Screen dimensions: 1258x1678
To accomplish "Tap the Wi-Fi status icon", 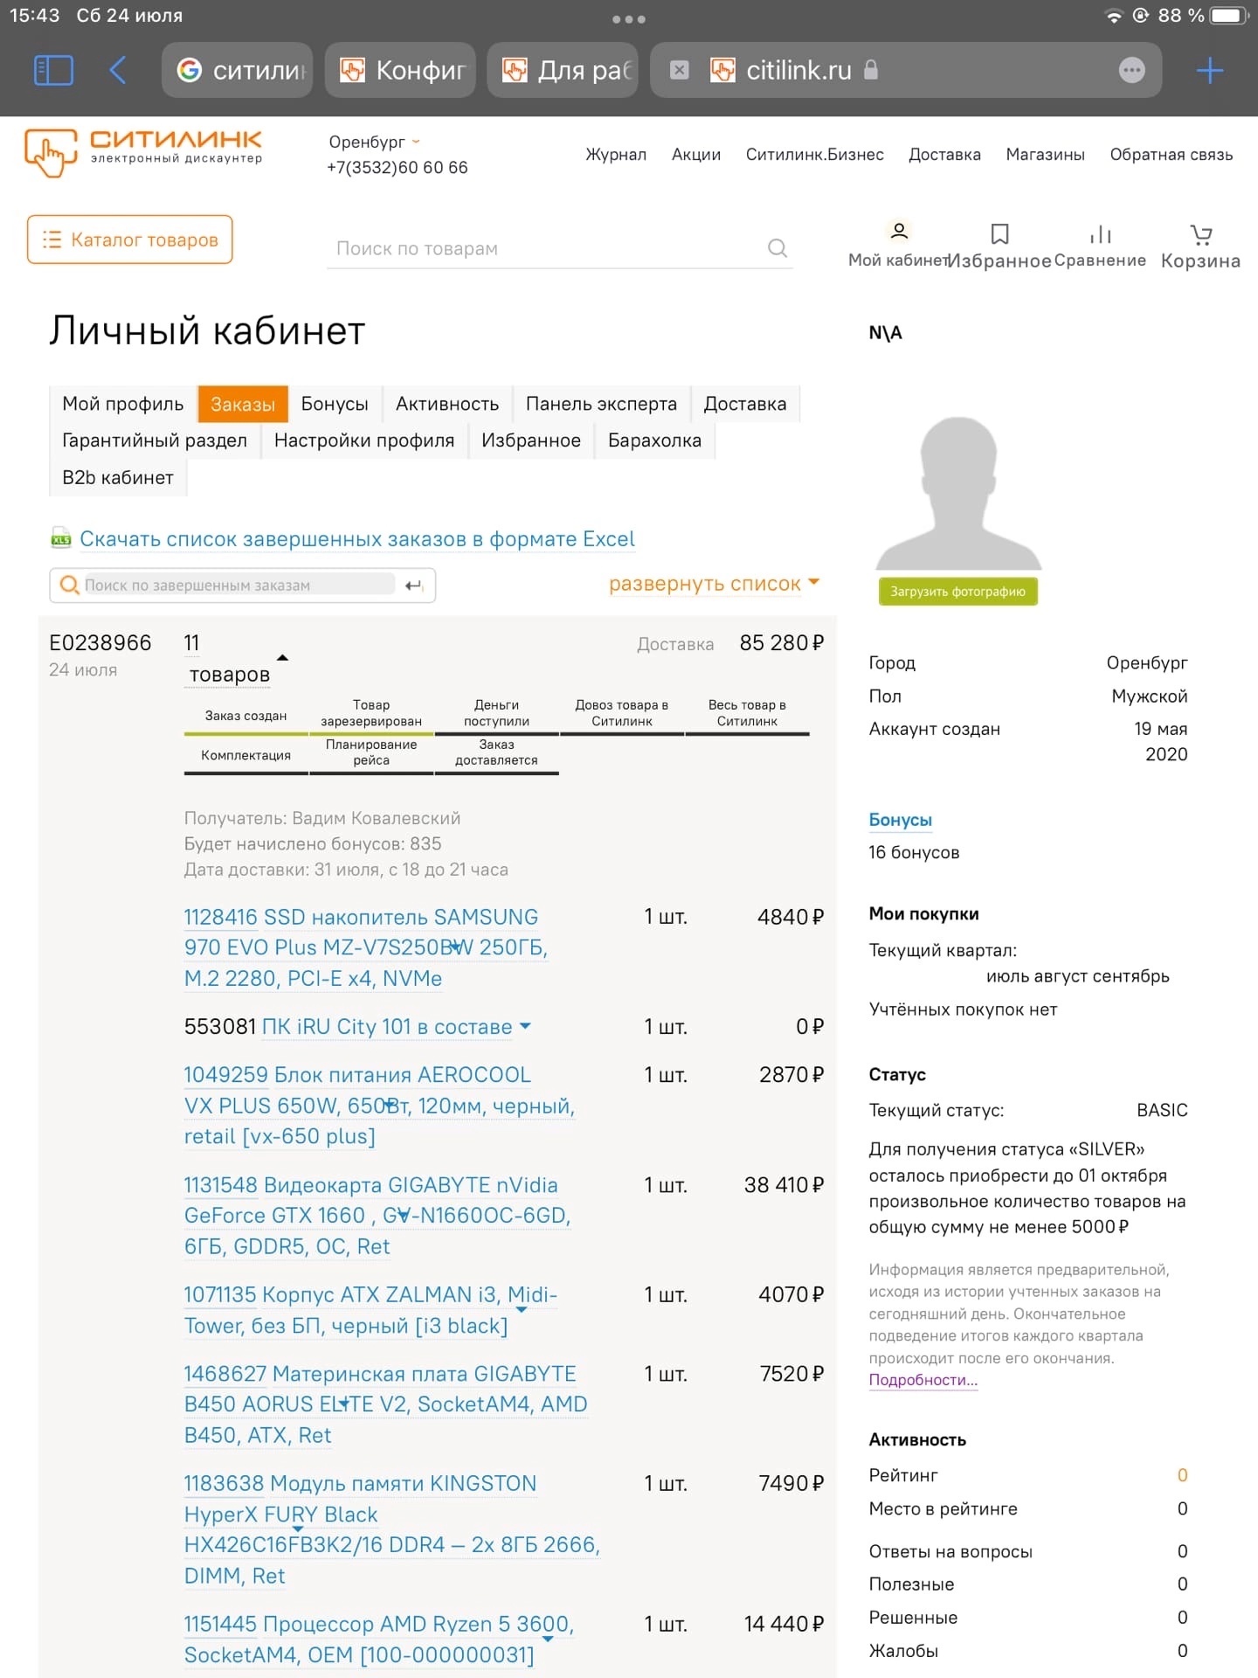I will pyautogui.click(x=1114, y=16).
